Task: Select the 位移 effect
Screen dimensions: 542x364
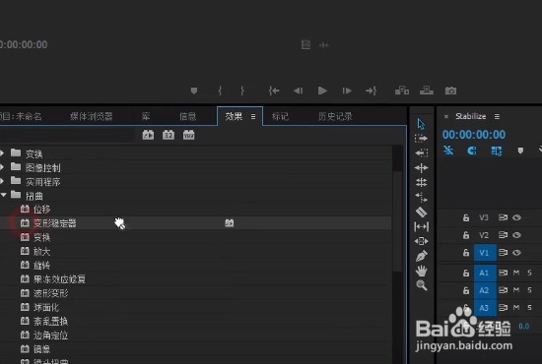Action: coord(41,210)
